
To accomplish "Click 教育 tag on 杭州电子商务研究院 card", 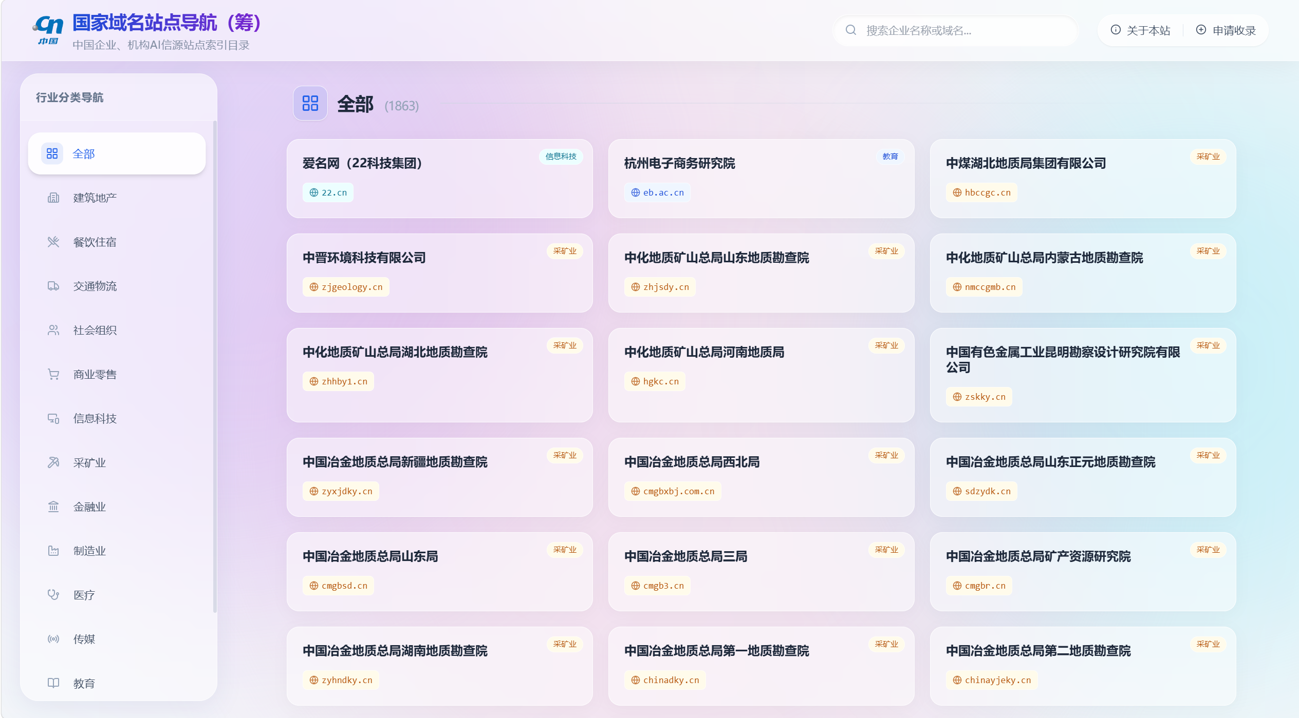I will [x=890, y=157].
